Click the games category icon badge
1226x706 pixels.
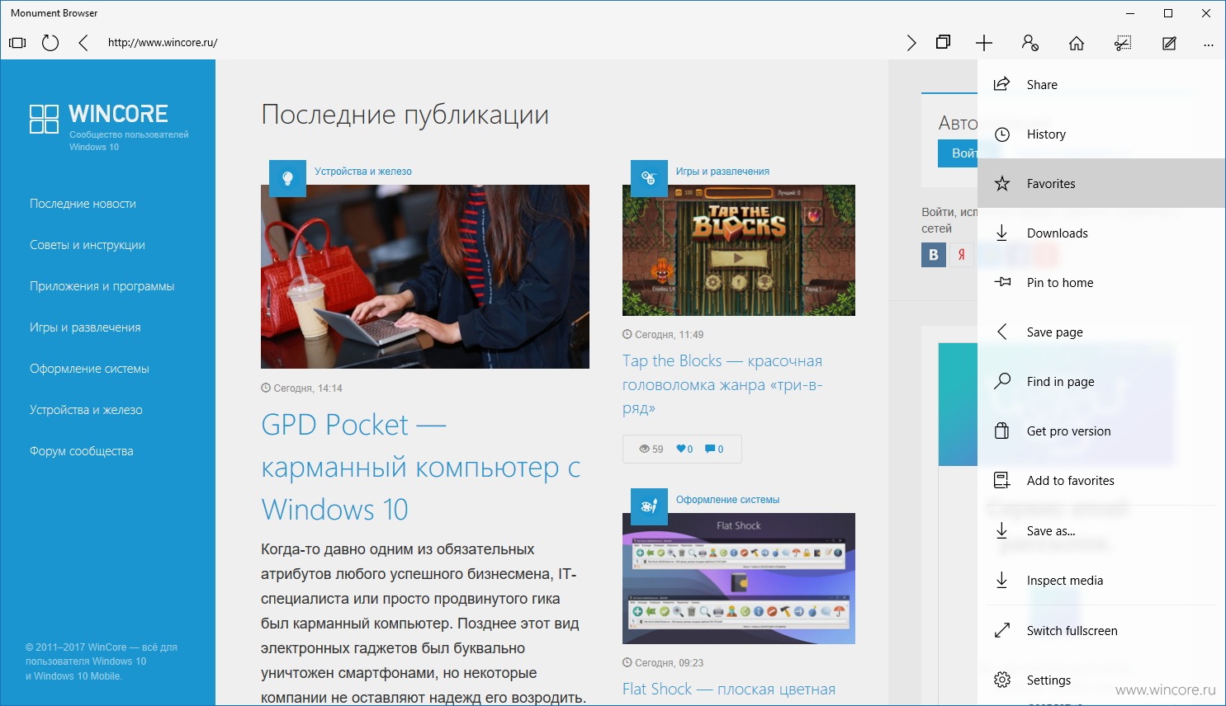point(649,178)
